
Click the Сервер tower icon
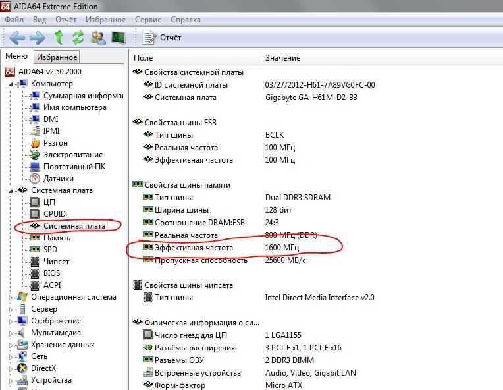(22, 309)
